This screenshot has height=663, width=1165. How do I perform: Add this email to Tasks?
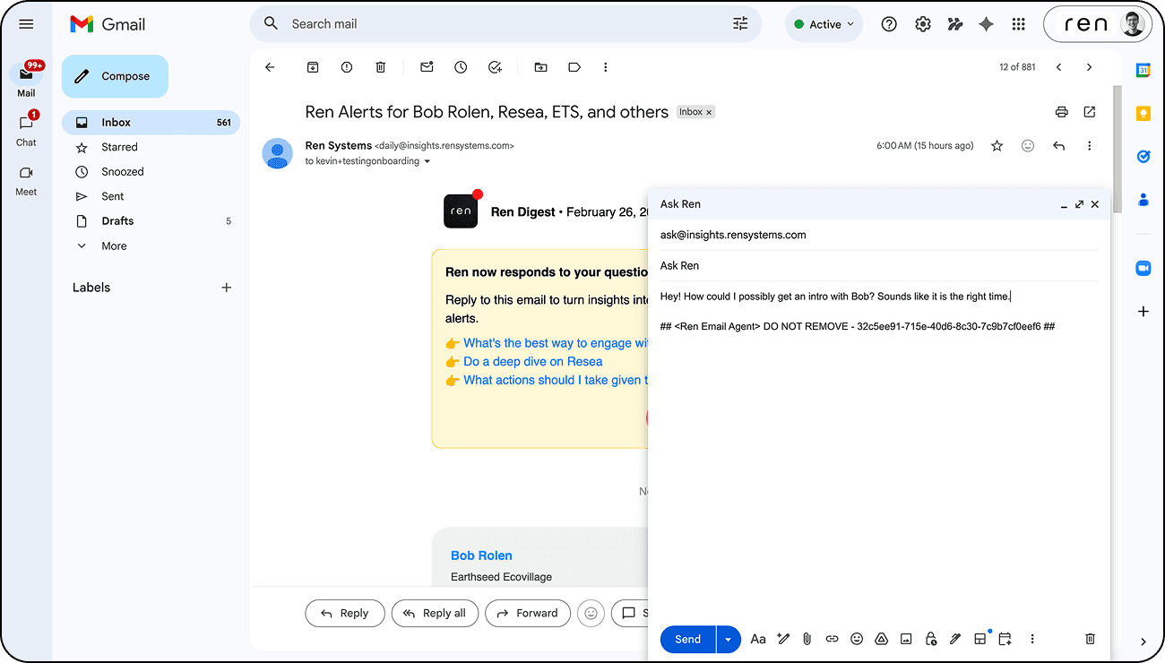(494, 66)
